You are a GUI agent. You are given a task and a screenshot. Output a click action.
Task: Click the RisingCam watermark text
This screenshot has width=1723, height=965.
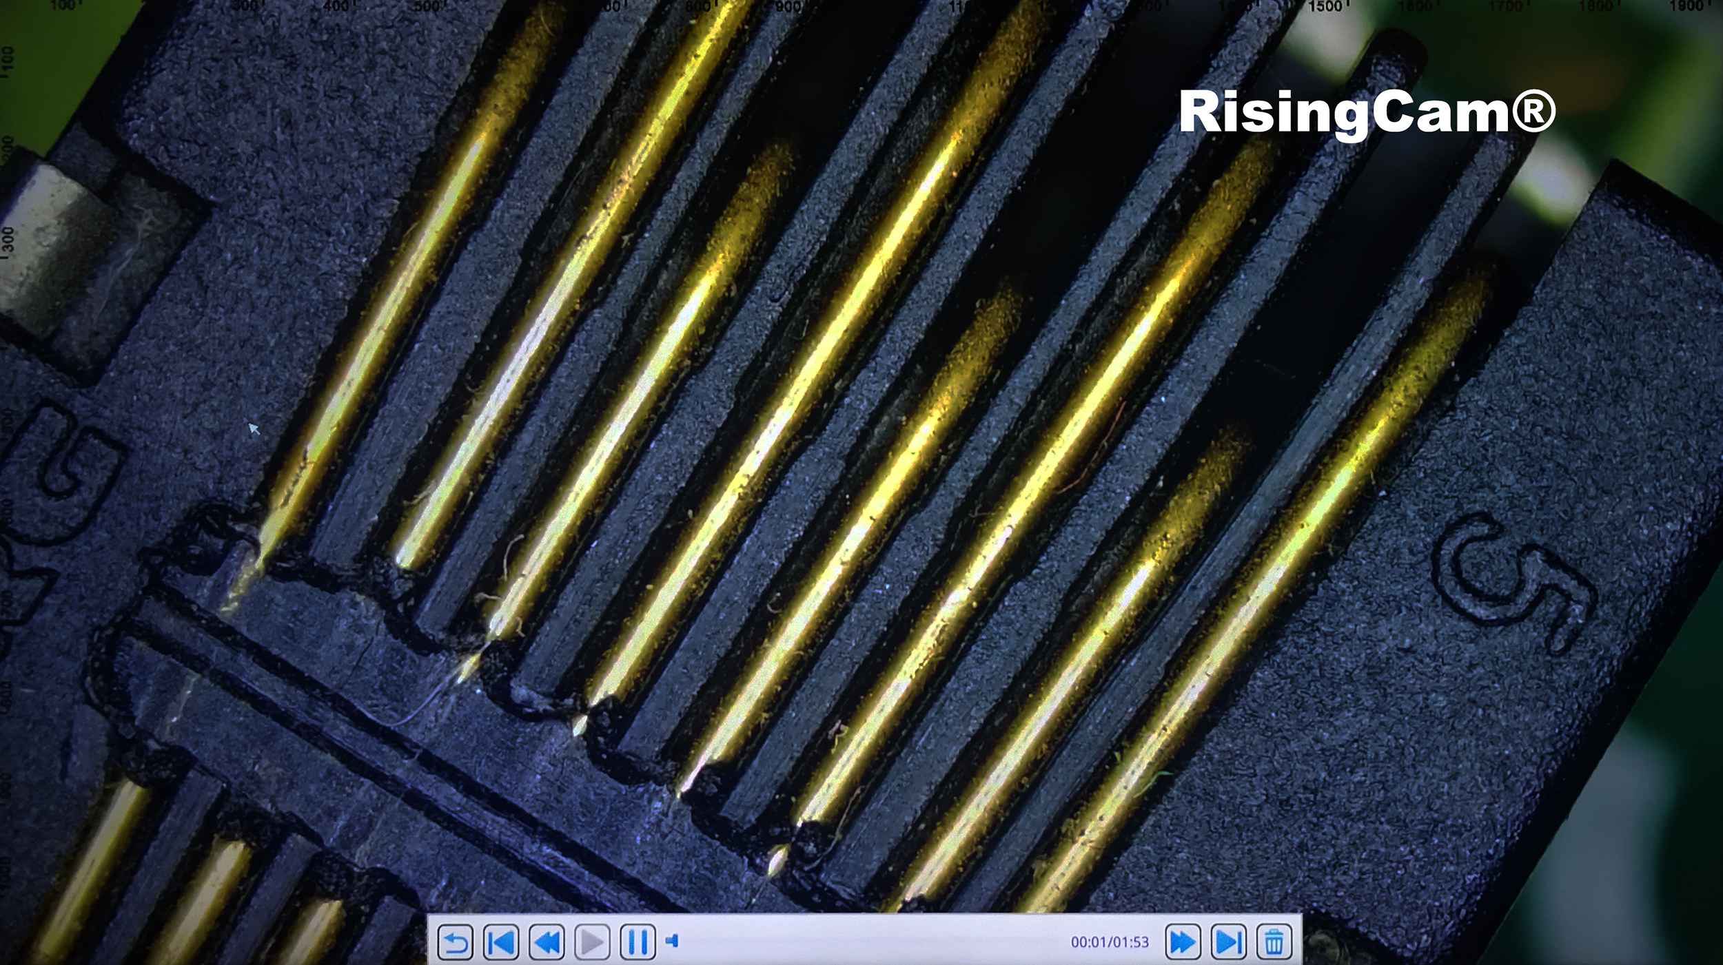[x=1367, y=112]
